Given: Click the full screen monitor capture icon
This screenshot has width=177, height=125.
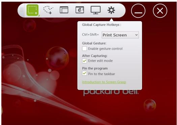Looking at the screenshot, I should pos(96,10).
